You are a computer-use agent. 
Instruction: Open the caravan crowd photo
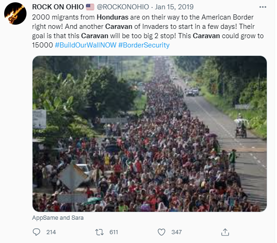pos(150,134)
